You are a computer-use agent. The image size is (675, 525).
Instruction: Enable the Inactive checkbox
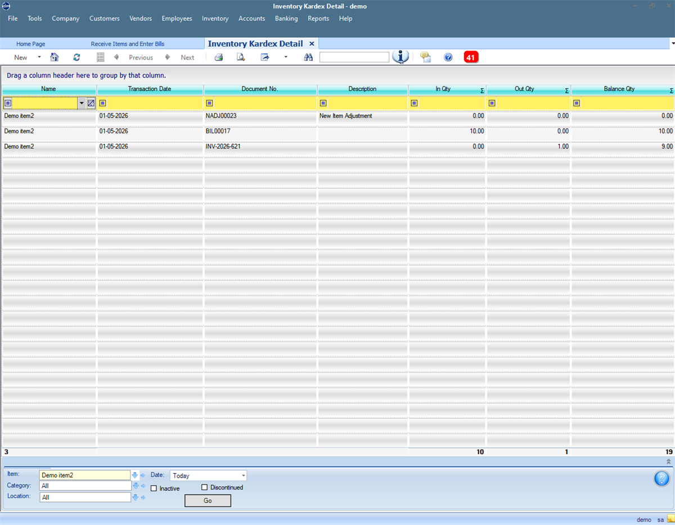[154, 488]
